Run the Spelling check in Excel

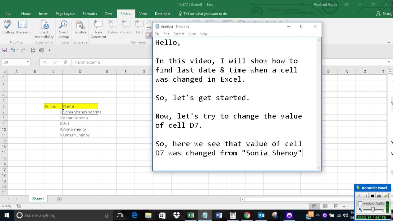point(8,27)
